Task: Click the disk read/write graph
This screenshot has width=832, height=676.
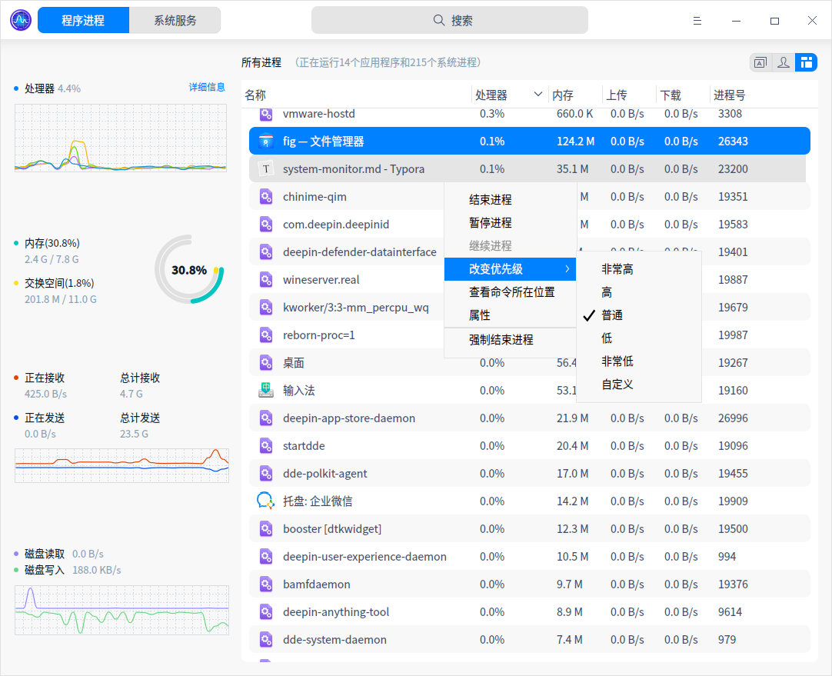Action: pos(121,610)
